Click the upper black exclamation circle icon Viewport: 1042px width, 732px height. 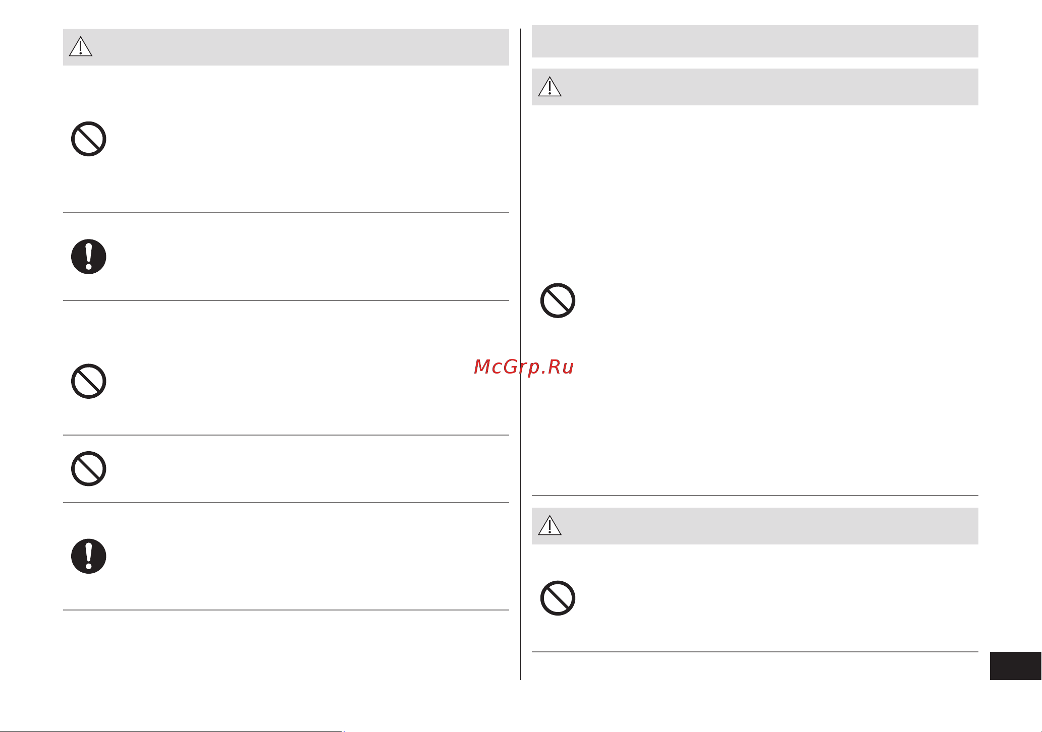point(89,257)
